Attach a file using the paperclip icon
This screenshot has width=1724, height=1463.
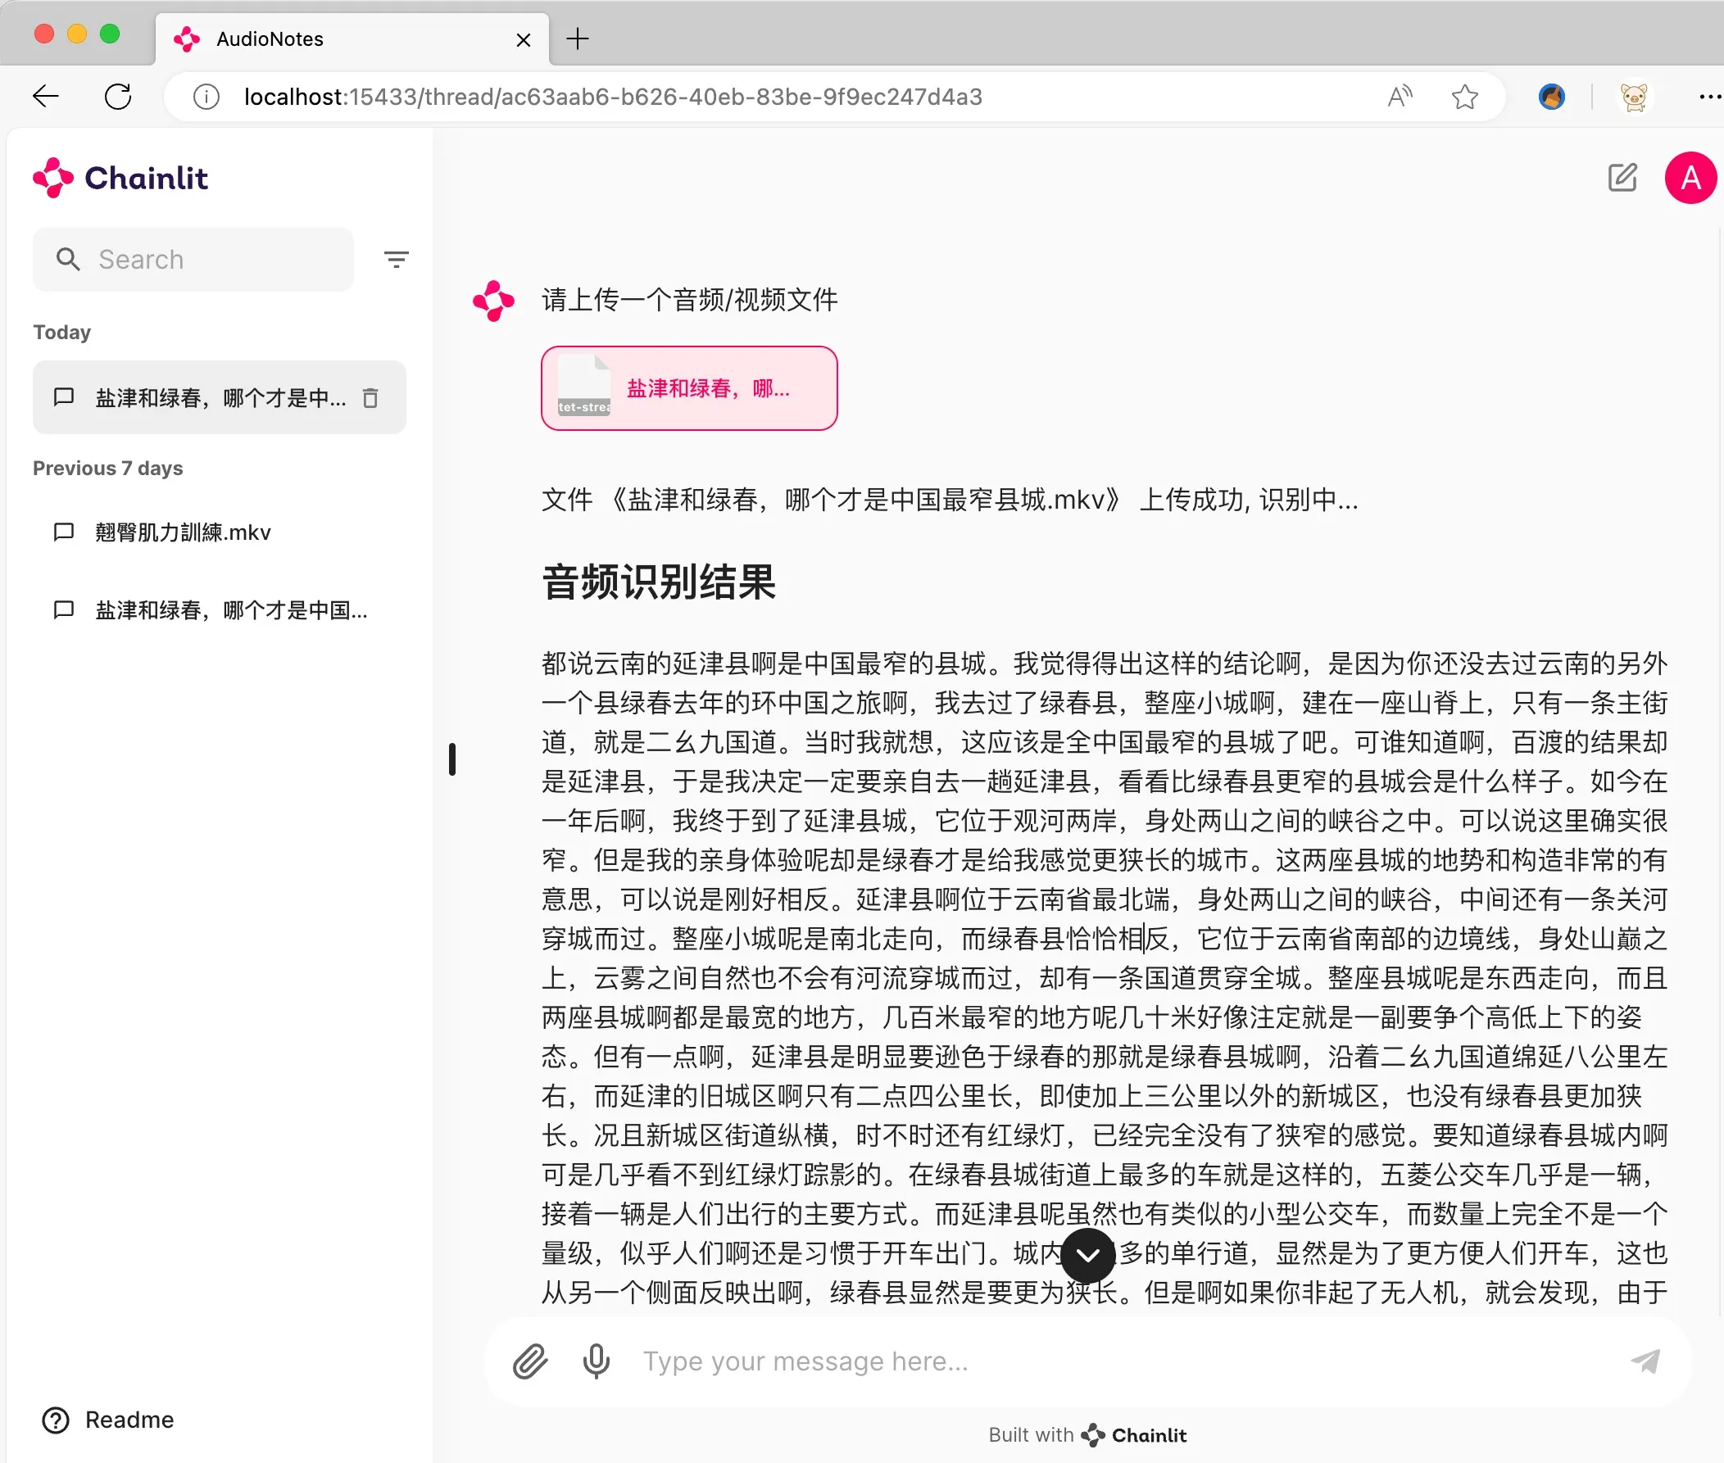point(530,1360)
